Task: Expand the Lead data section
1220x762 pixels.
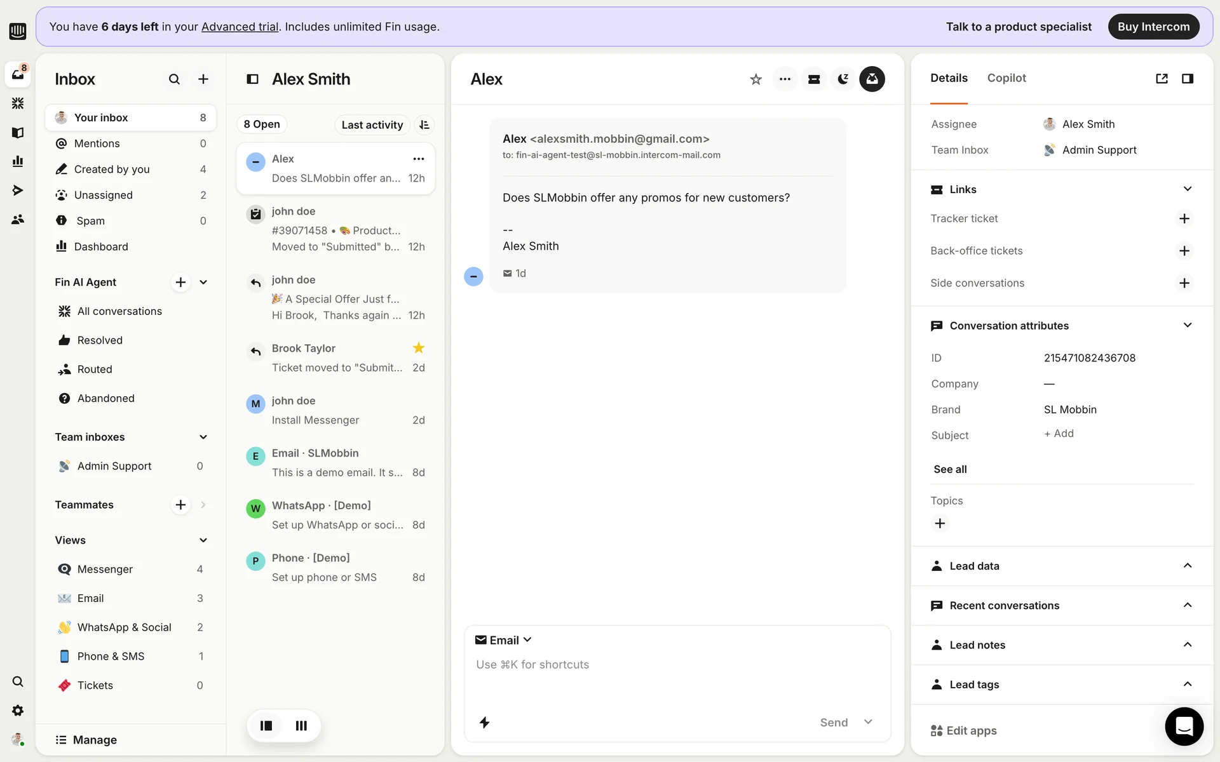Action: pos(1187,566)
